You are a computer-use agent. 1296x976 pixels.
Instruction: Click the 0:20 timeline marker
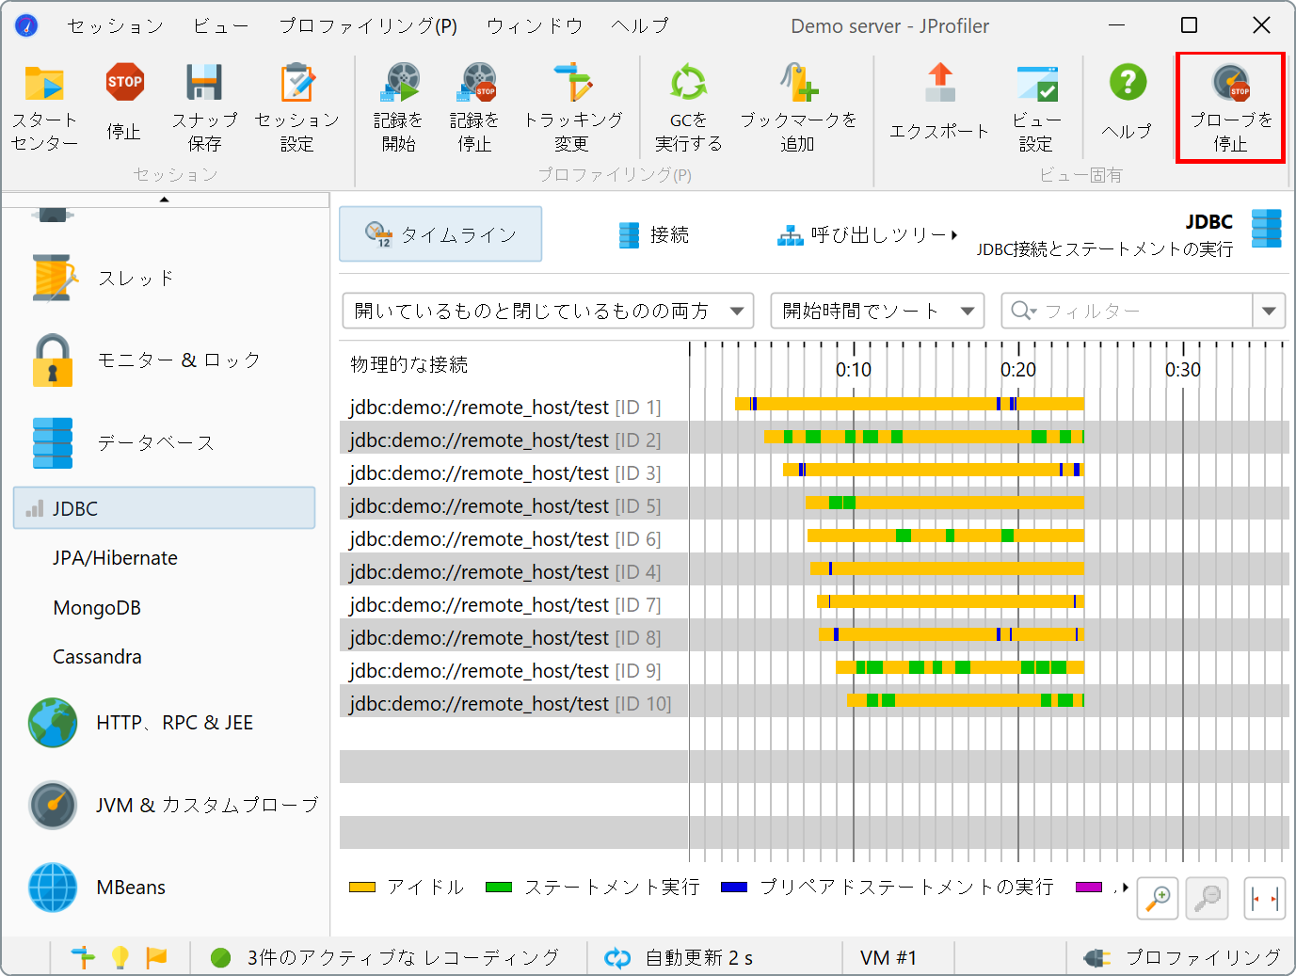click(x=1018, y=370)
